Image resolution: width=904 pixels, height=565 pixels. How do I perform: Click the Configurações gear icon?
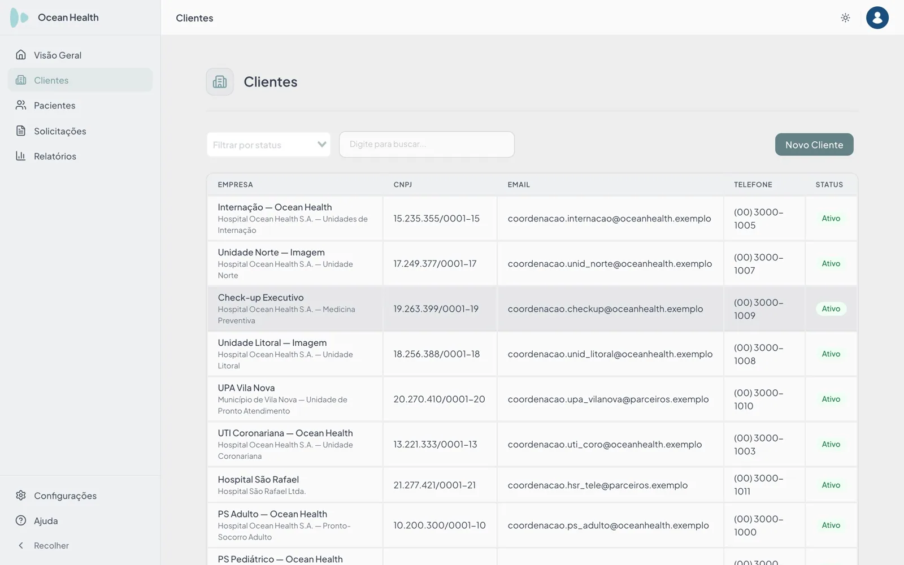tap(21, 496)
